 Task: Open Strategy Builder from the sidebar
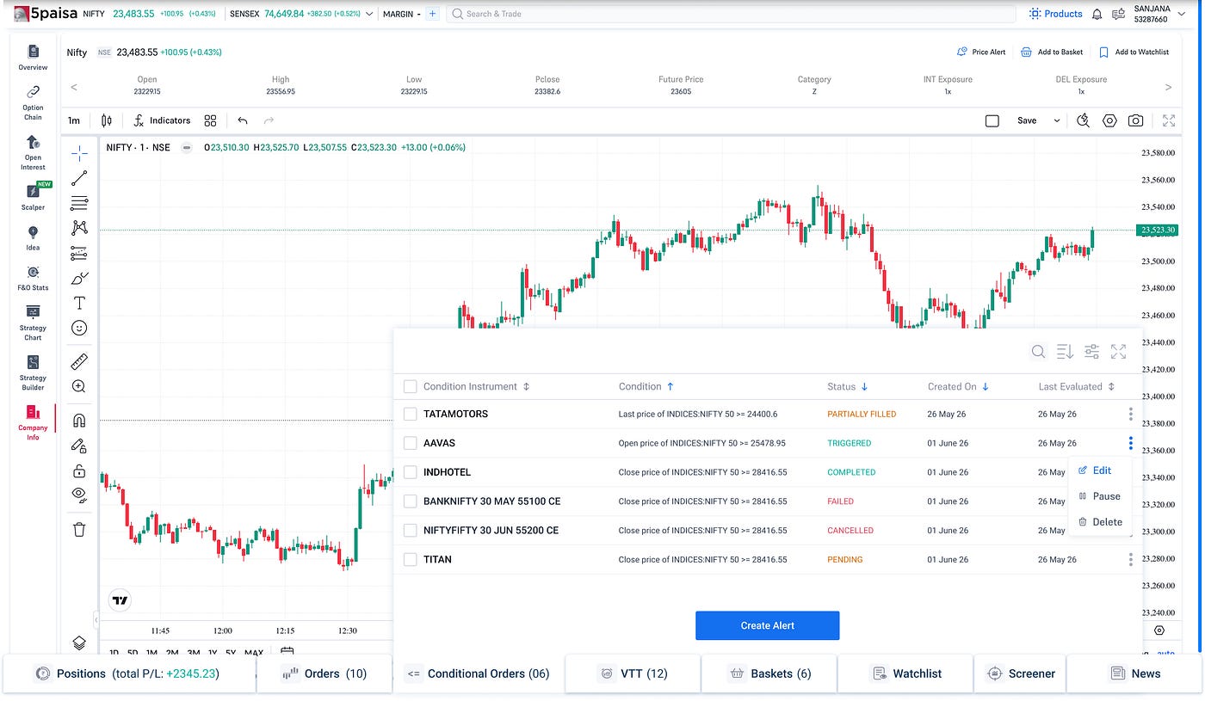click(33, 372)
